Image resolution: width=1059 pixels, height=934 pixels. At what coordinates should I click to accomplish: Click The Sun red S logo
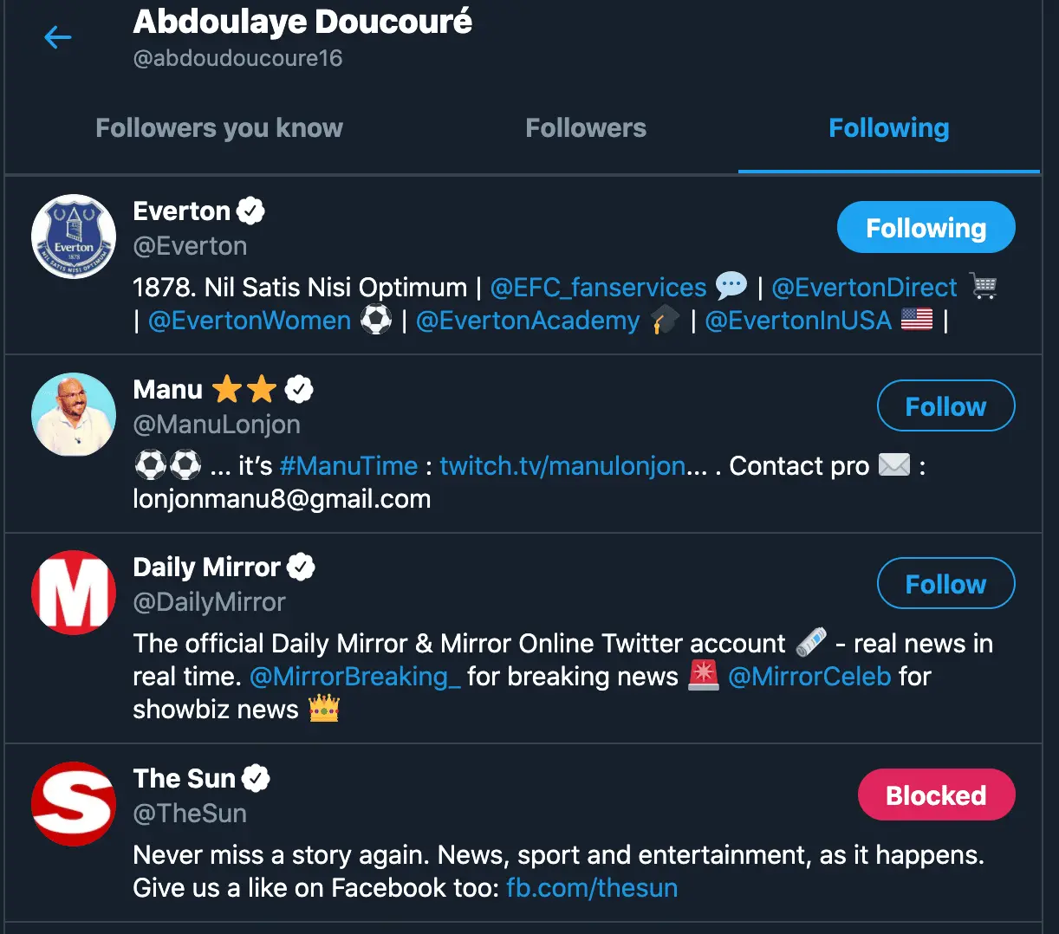coord(74,804)
